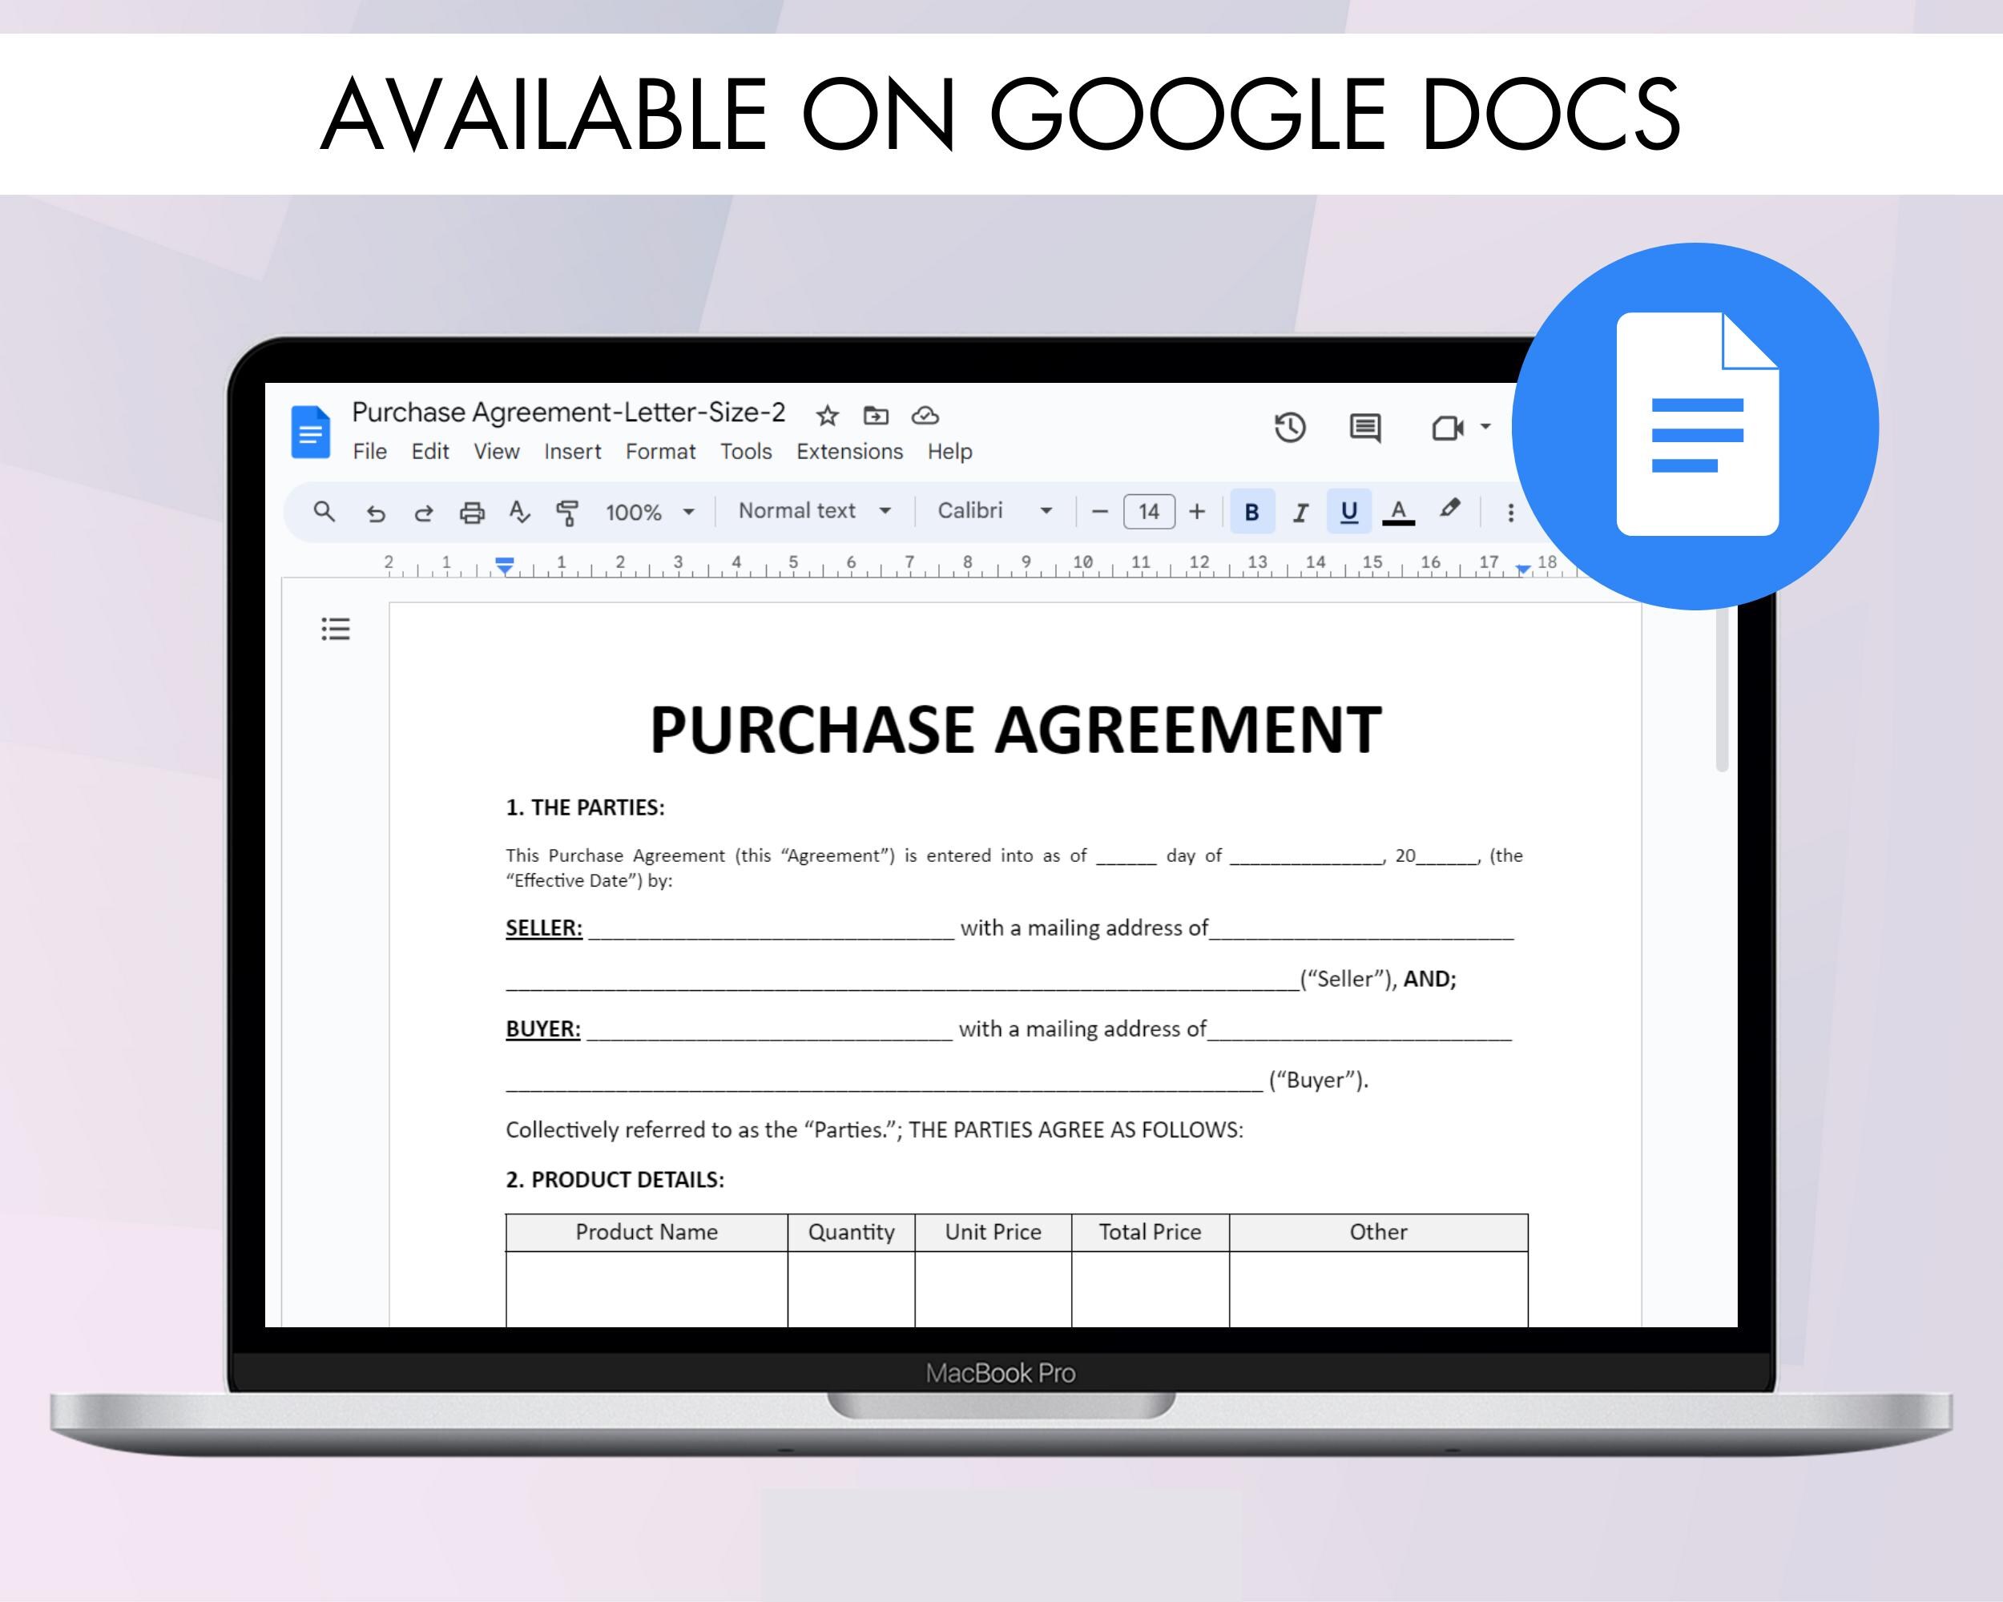The width and height of the screenshot is (2003, 1602).
Task: Decrease the font size
Action: 1100,512
